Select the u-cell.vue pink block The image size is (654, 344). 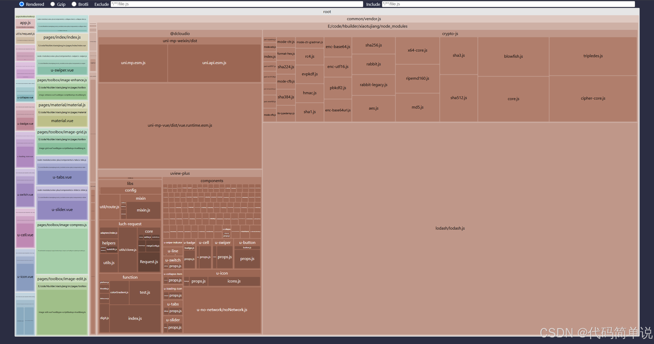25,235
